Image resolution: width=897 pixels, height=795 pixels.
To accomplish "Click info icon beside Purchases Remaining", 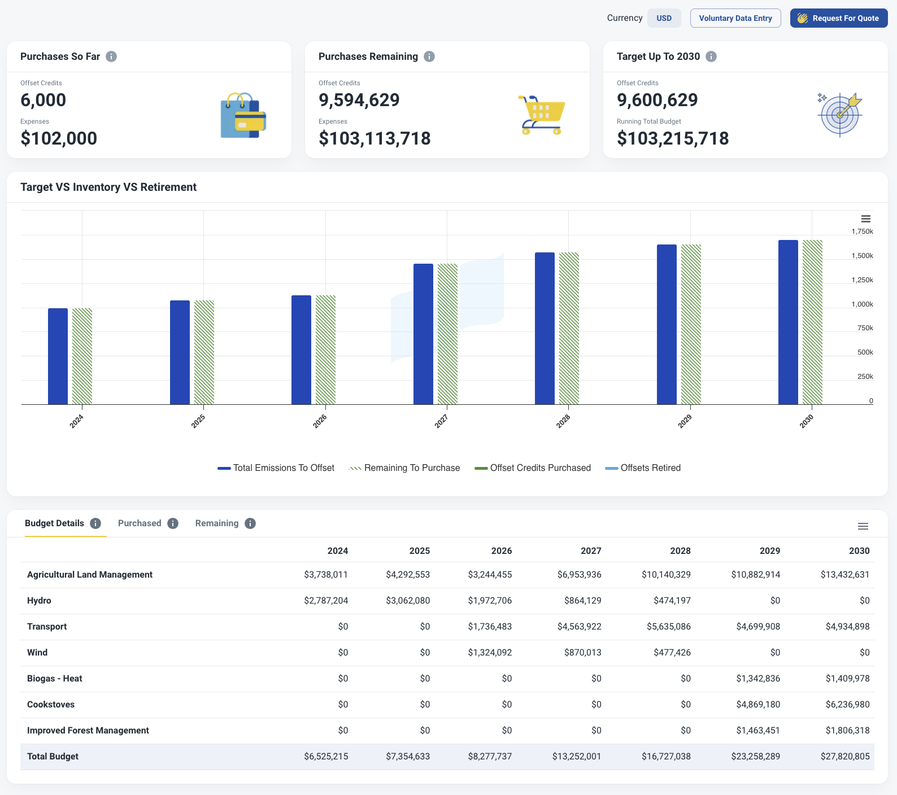I will pyautogui.click(x=429, y=56).
